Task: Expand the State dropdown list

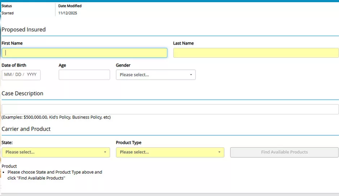Action: 56,152
